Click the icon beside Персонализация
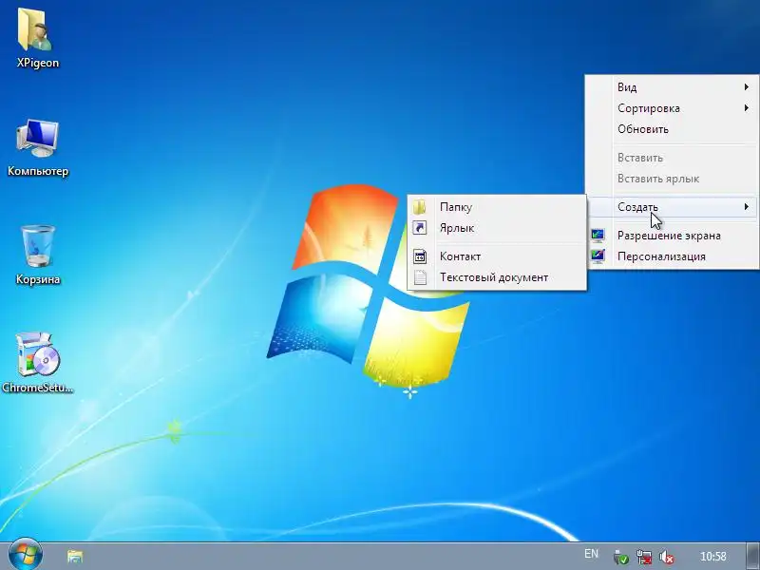The width and height of the screenshot is (760, 570). [x=598, y=256]
